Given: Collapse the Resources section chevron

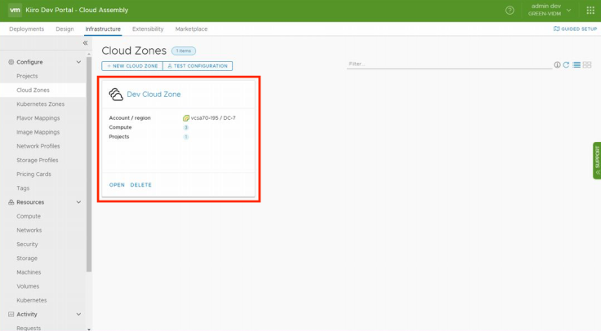Looking at the screenshot, I should [78, 202].
